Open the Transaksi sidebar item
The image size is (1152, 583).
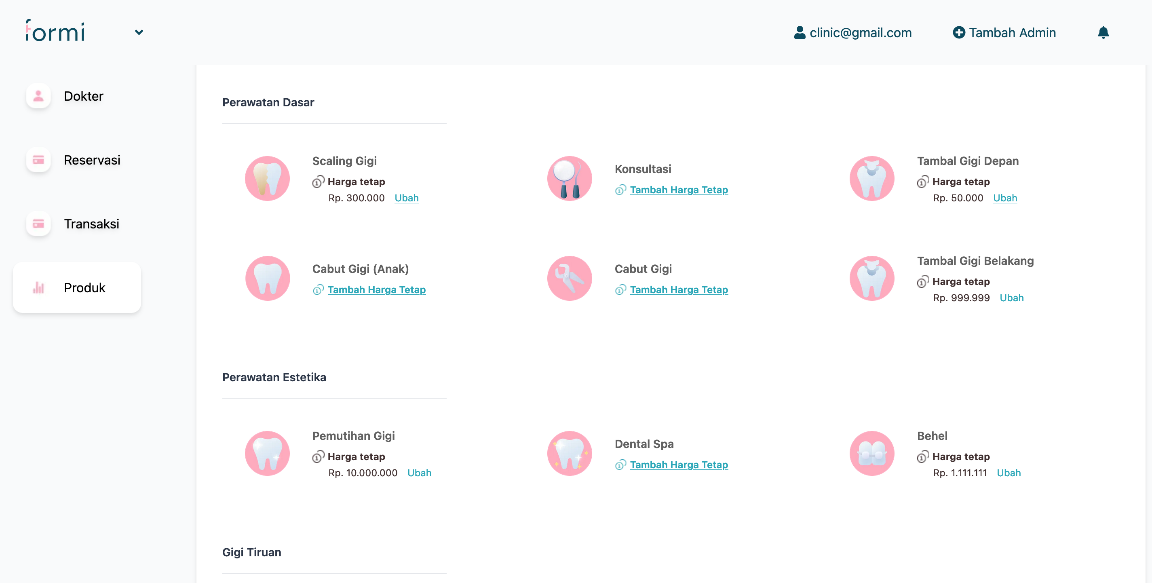[x=91, y=224]
